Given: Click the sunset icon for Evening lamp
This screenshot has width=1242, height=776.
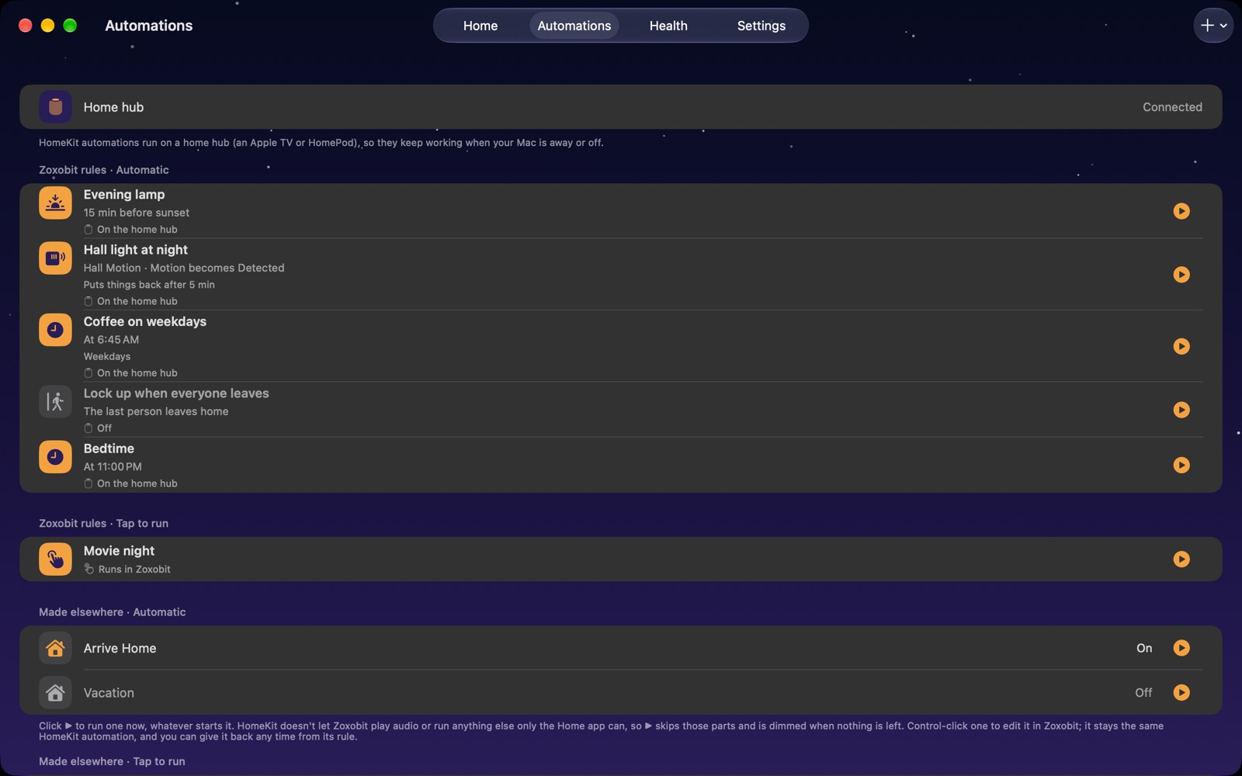Looking at the screenshot, I should [55, 203].
